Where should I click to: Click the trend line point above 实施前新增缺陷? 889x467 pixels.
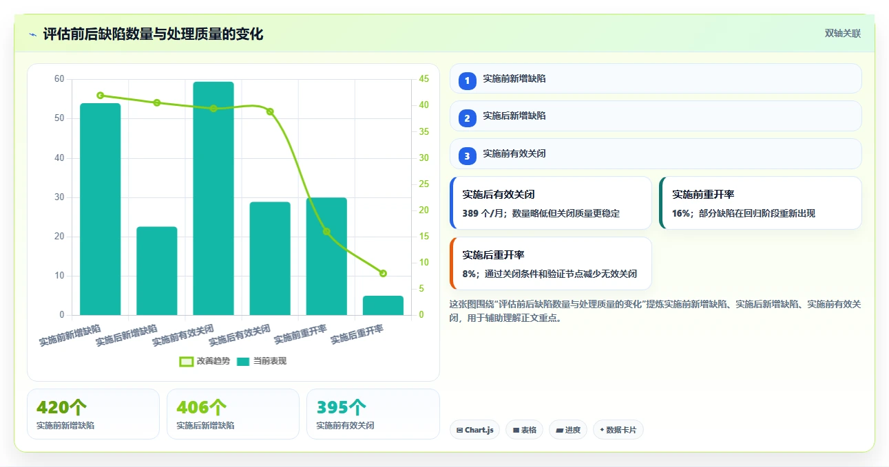click(101, 96)
